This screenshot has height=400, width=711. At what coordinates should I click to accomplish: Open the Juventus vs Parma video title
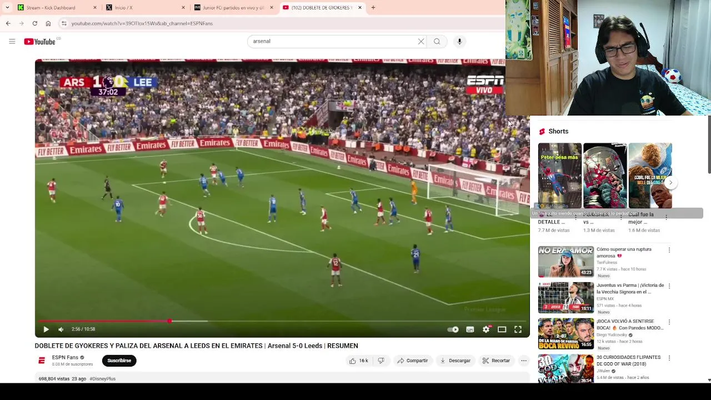coord(630,288)
